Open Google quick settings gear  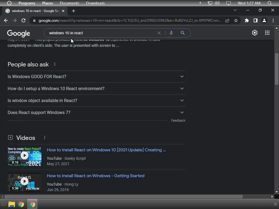[255, 33]
